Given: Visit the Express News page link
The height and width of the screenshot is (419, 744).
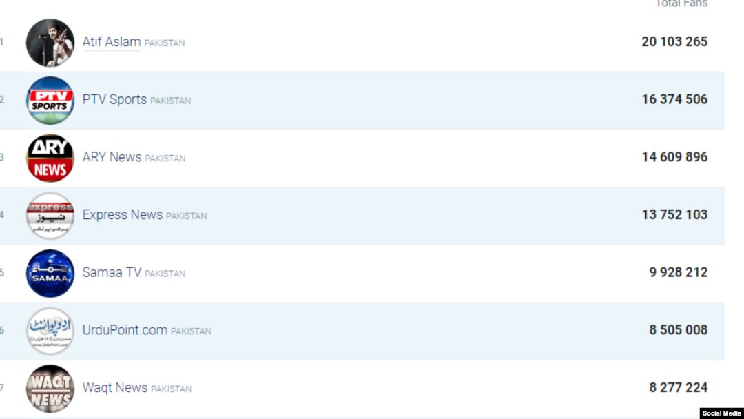Looking at the screenshot, I should [123, 214].
